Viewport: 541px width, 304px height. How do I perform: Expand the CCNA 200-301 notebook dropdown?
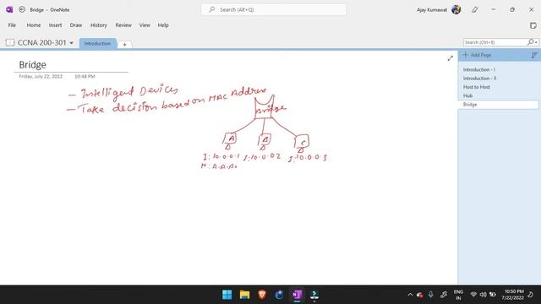[71, 43]
